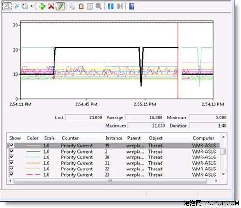Screen dimensions: 241x208
Task: Sort by the Counter column header
Action: click(x=70, y=138)
